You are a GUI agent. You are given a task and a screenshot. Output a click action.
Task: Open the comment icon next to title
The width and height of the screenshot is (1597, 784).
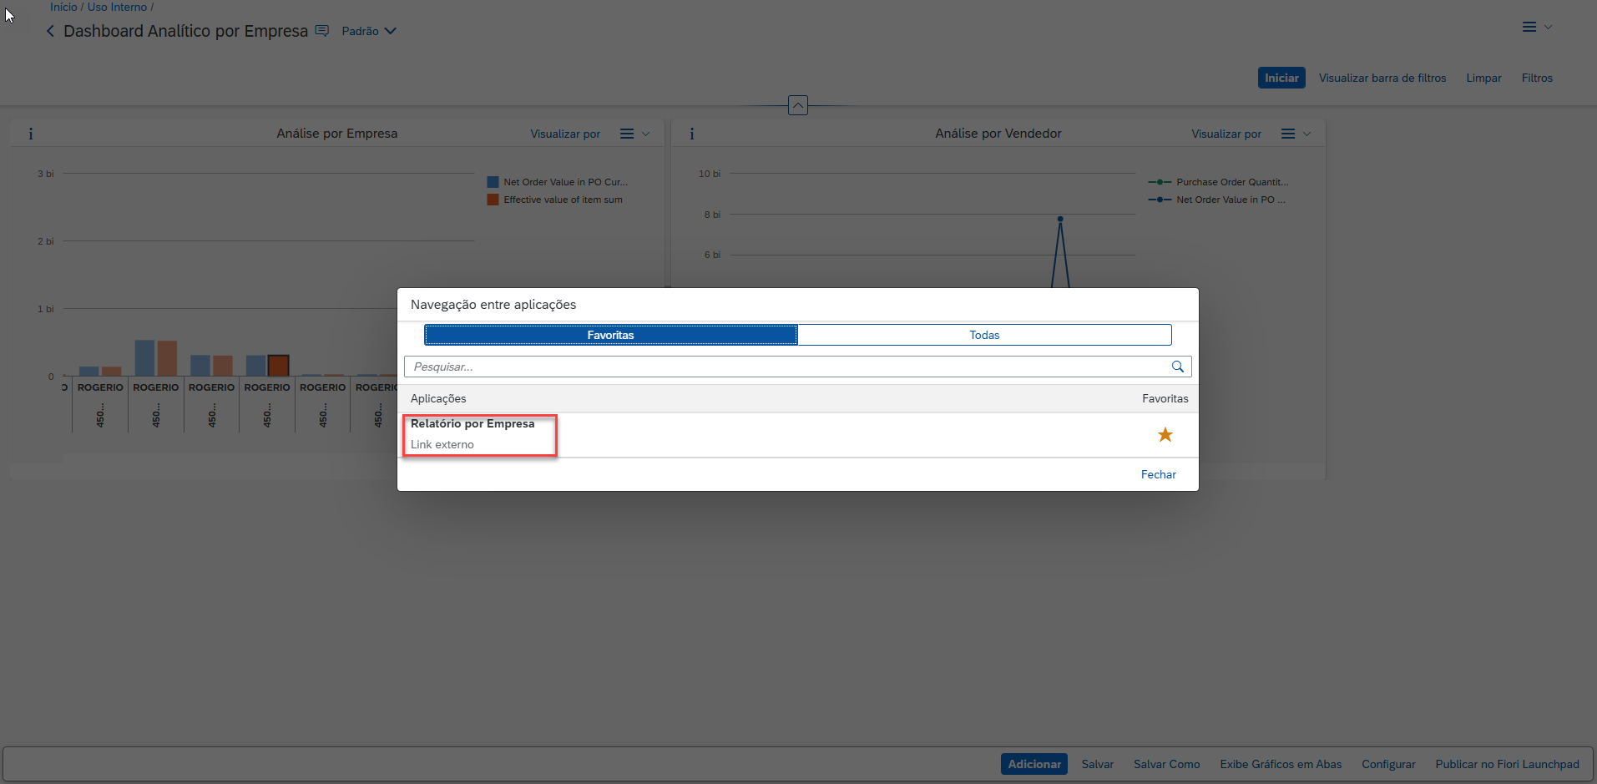[x=321, y=31]
